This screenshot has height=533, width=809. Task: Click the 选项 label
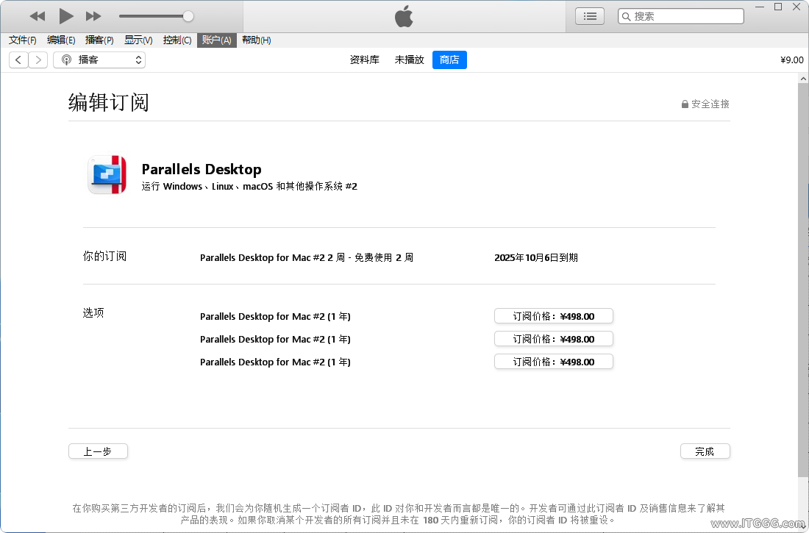point(93,312)
